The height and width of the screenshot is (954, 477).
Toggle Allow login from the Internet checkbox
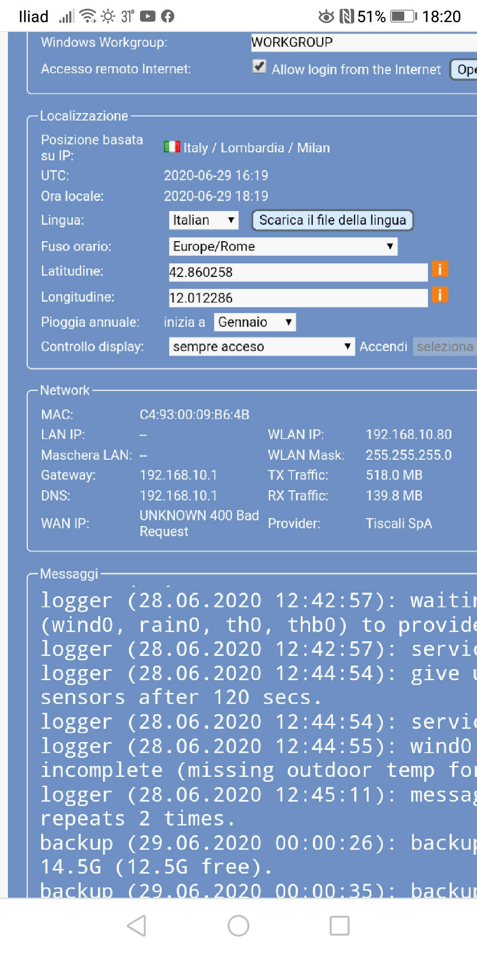pyautogui.click(x=259, y=66)
